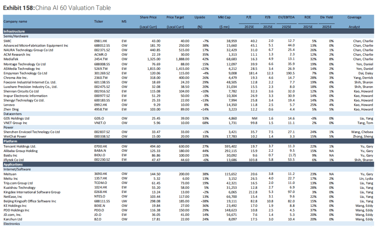
Task: Select "Advanced Micro-Fabrication Equipment Inc" company name
Action: pyautogui.click(x=36, y=45)
